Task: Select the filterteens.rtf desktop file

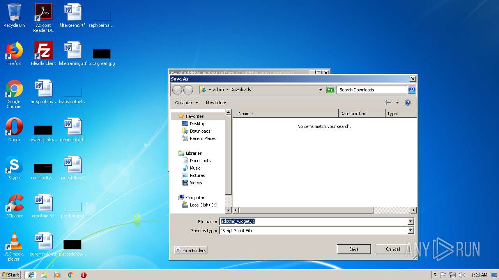Action: coord(73,16)
